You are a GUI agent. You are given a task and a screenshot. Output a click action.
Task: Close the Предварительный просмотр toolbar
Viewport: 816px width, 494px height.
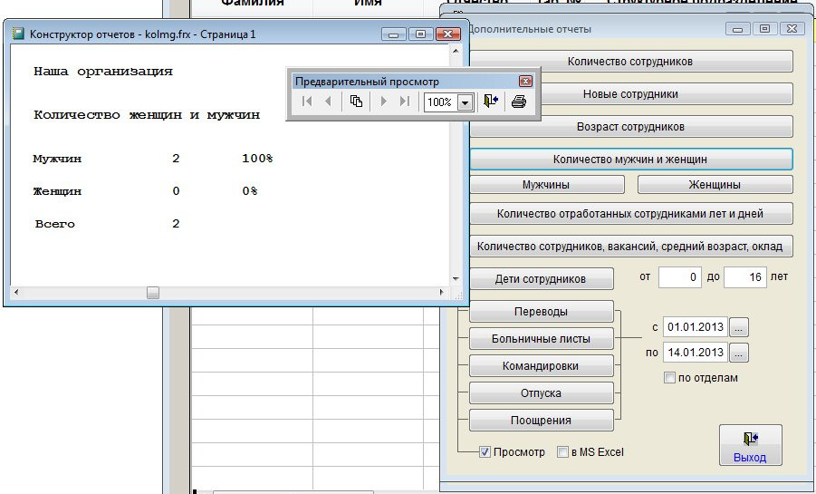pyautogui.click(x=525, y=82)
